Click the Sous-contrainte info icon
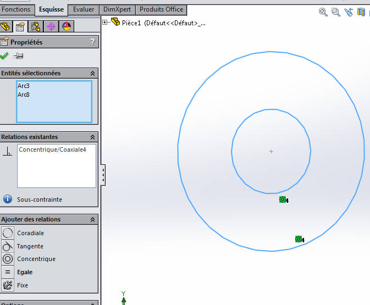 click(x=8, y=199)
